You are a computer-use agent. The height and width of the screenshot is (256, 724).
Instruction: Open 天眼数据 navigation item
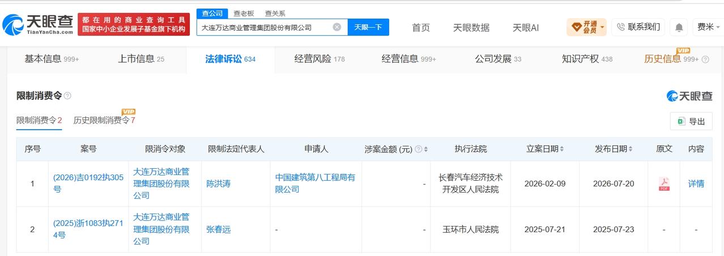point(471,27)
